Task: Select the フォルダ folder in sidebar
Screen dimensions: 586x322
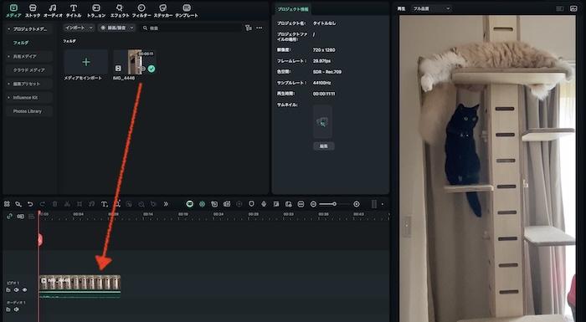Action: pyautogui.click(x=21, y=43)
